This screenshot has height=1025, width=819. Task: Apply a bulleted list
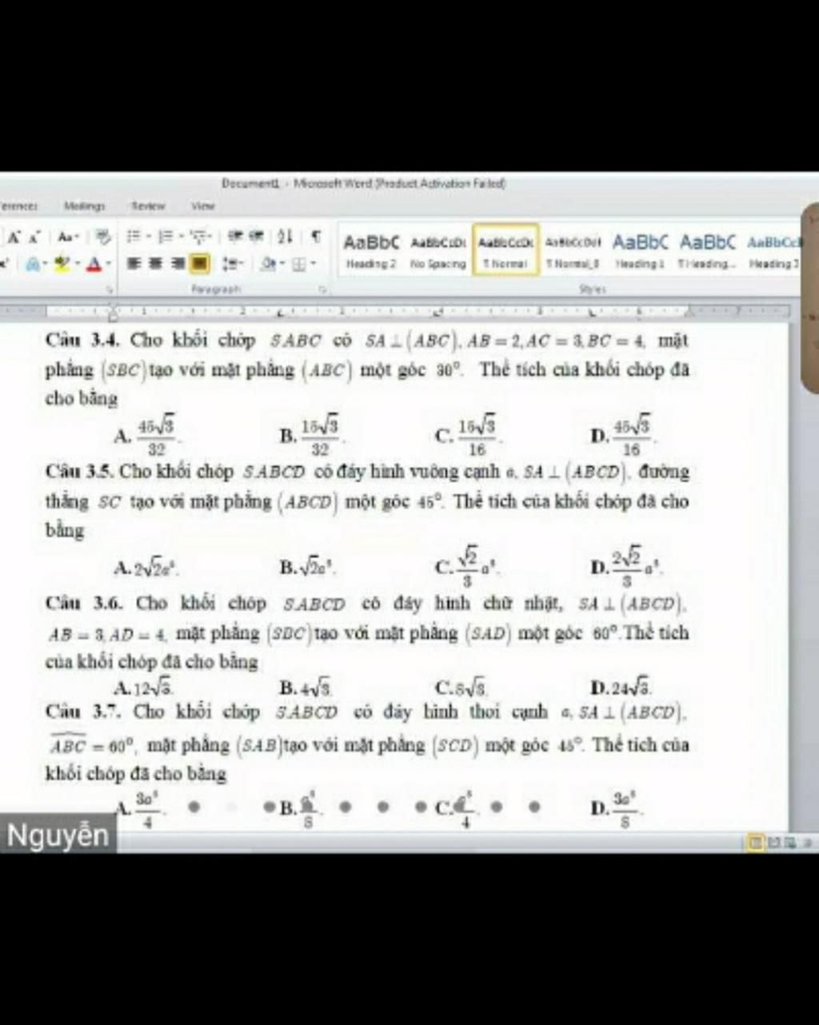tap(134, 237)
